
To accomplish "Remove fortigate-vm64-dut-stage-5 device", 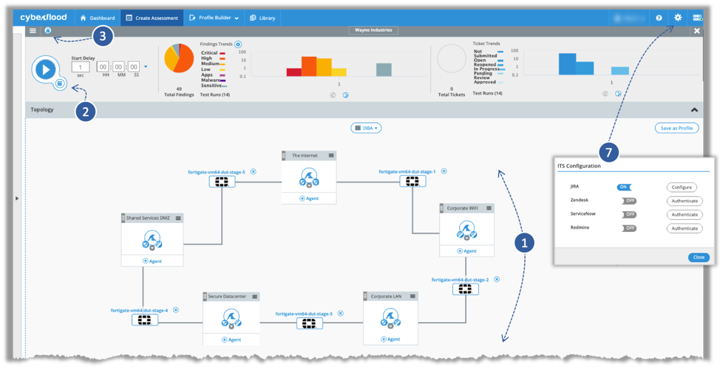I will (x=253, y=171).
